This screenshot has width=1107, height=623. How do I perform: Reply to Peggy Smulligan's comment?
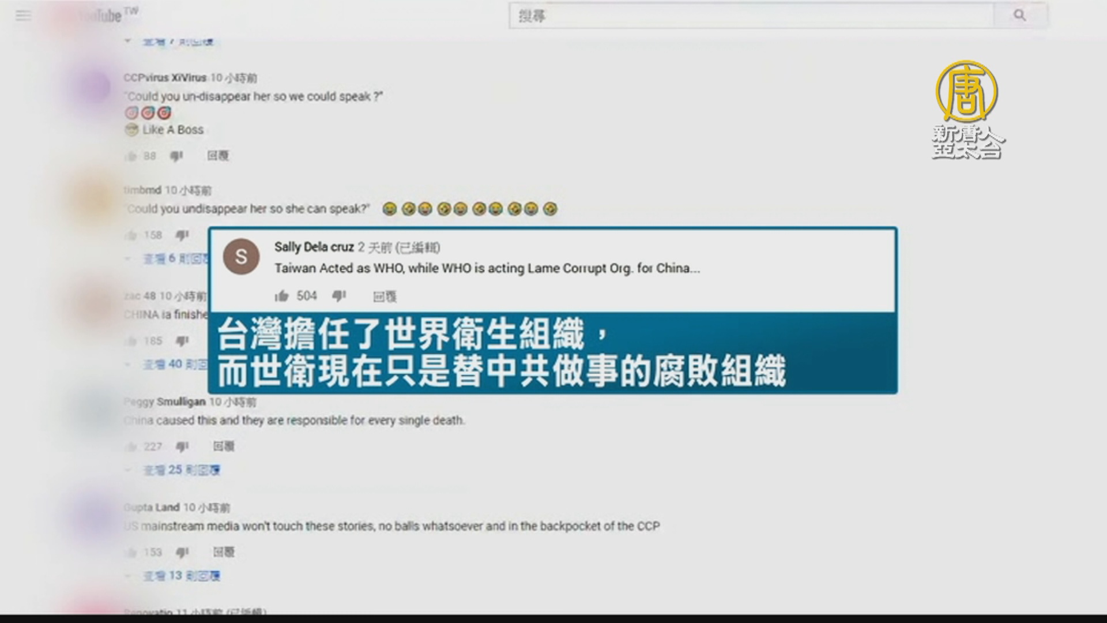[224, 446]
